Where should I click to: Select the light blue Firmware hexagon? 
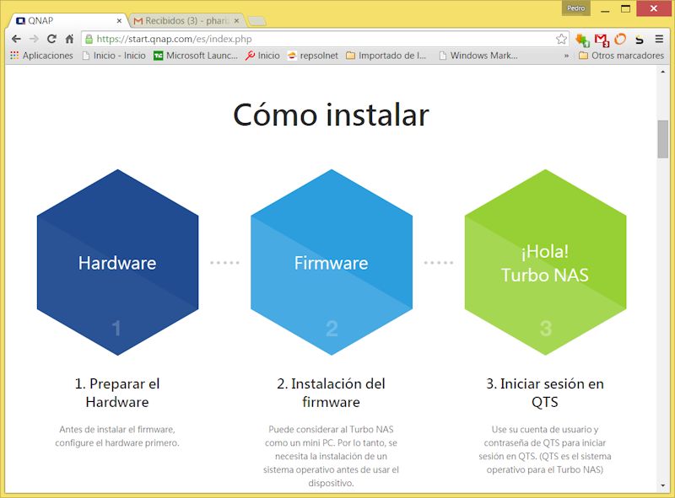point(332,262)
